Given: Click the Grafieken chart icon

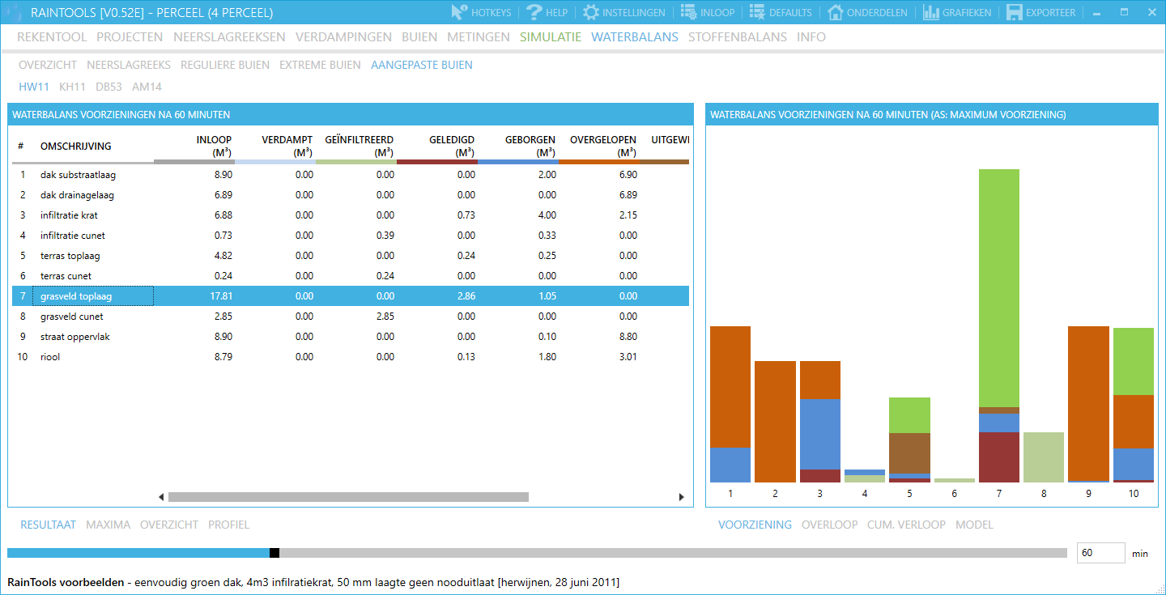Looking at the screenshot, I should [x=930, y=12].
